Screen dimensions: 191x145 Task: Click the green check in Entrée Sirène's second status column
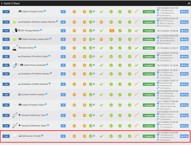84,48
